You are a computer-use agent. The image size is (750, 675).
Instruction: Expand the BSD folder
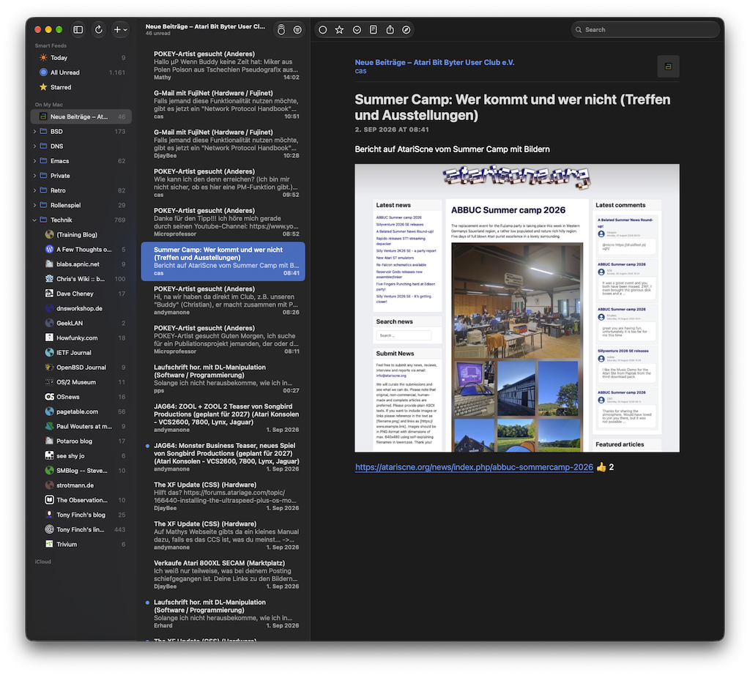click(34, 132)
